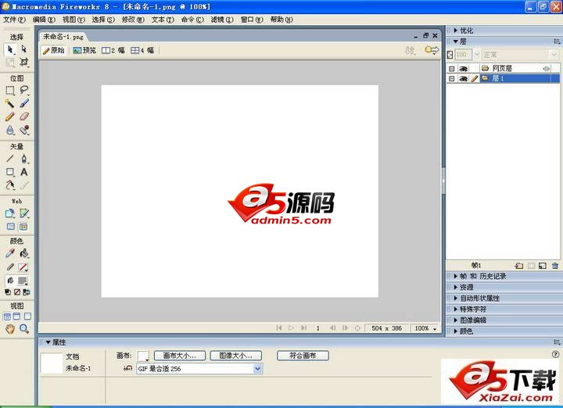Switch to Full Screen with Menus mode

tap(17, 317)
